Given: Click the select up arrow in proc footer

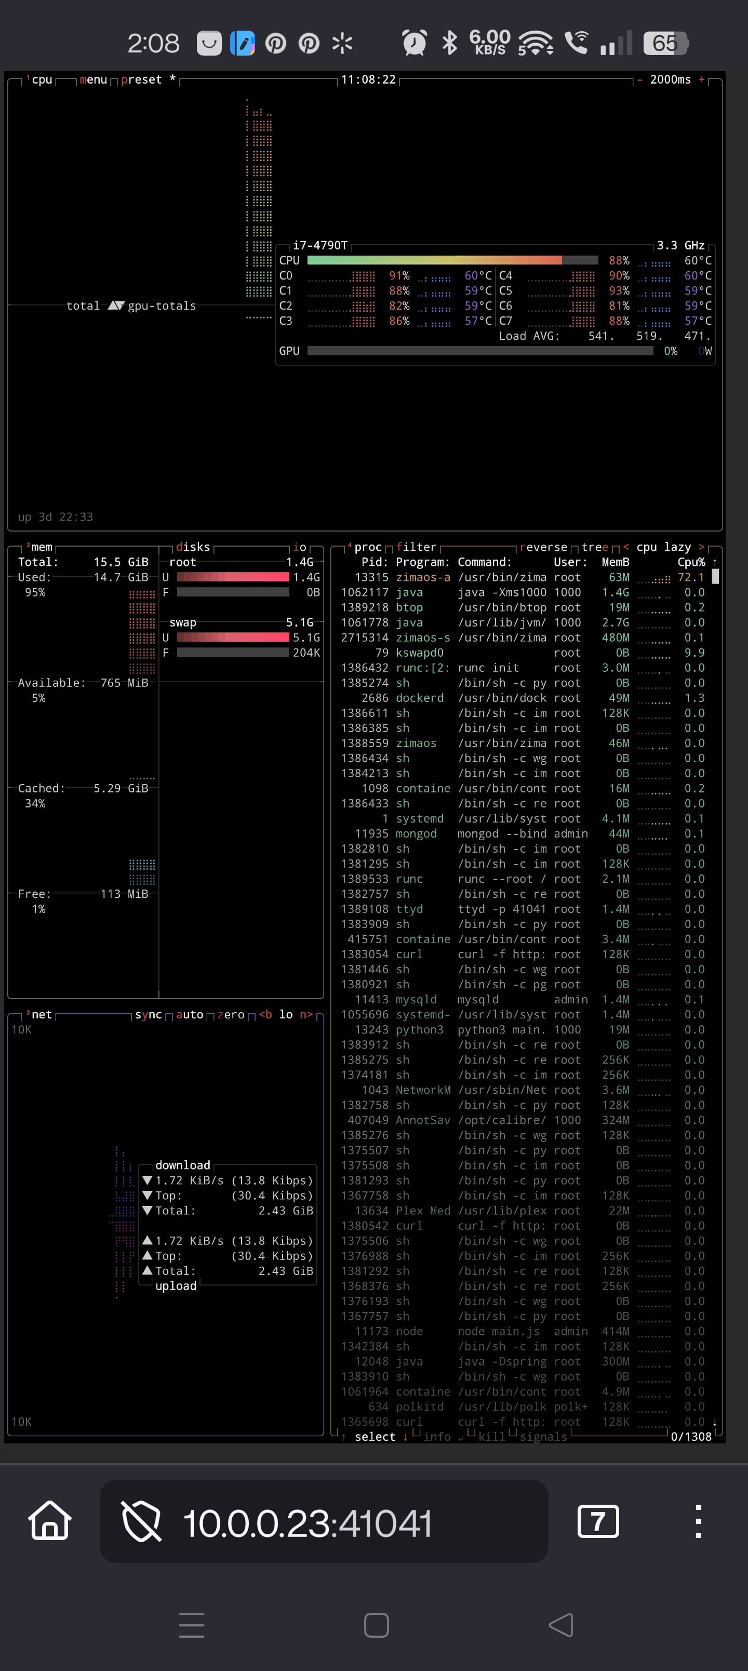Looking at the screenshot, I should click(x=344, y=1437).
